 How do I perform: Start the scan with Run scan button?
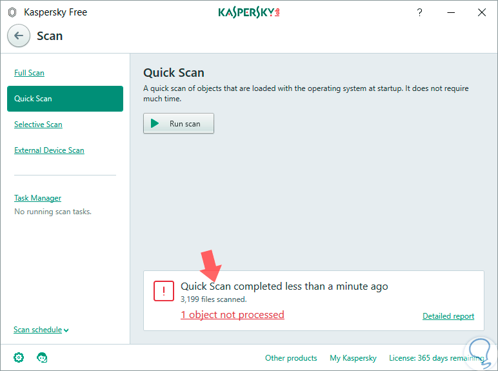(x=179, y=123)
